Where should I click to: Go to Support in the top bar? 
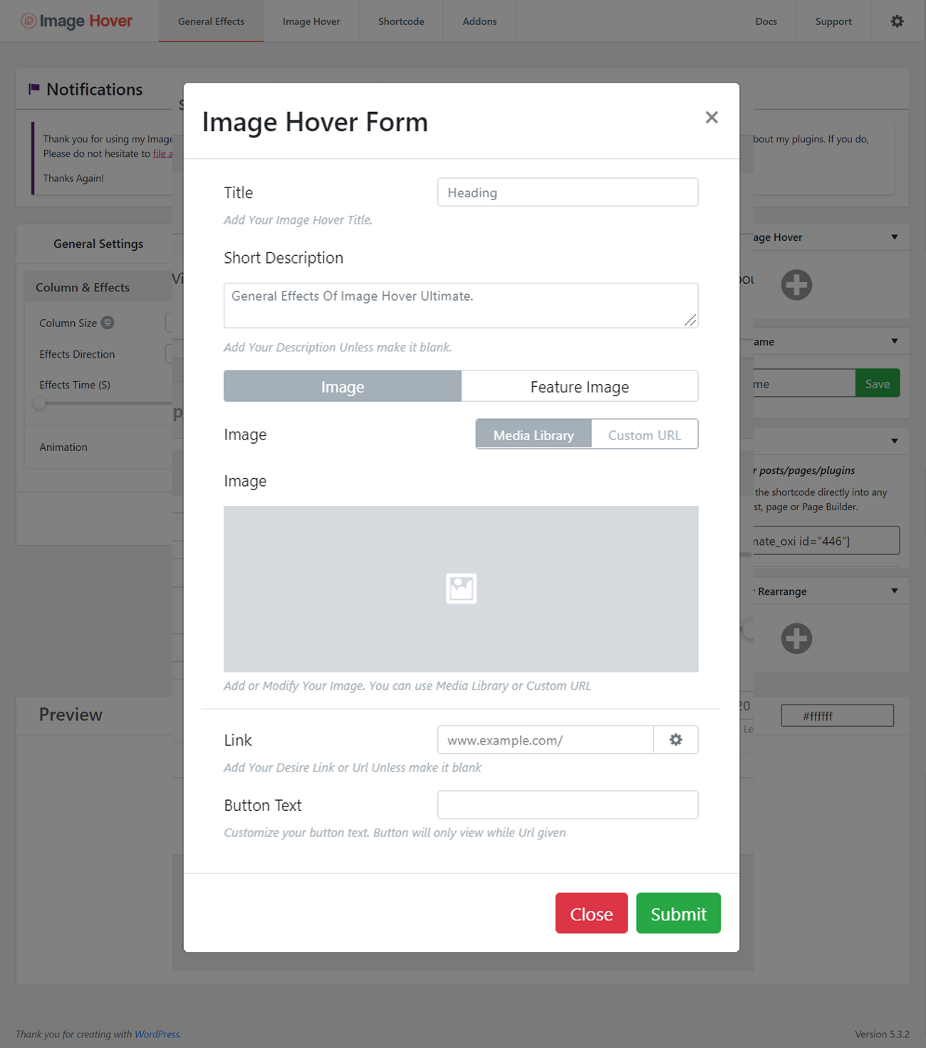click(x=833, y=21)
